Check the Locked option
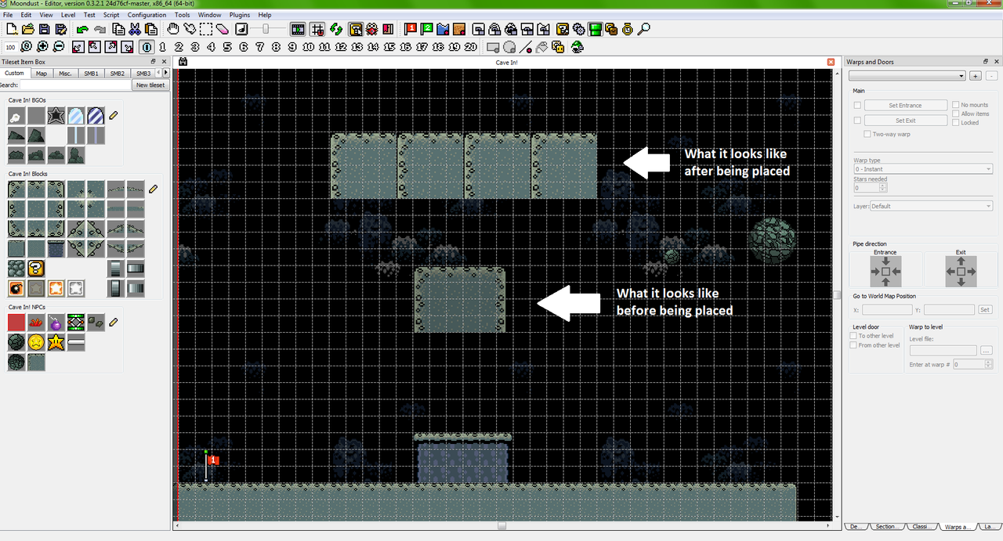 (x=955, y=122)
